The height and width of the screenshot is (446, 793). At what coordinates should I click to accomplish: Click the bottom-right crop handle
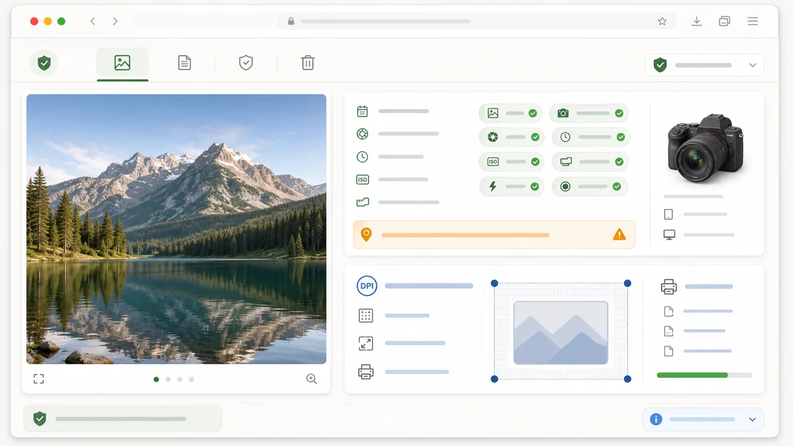(x=628, y=378)
